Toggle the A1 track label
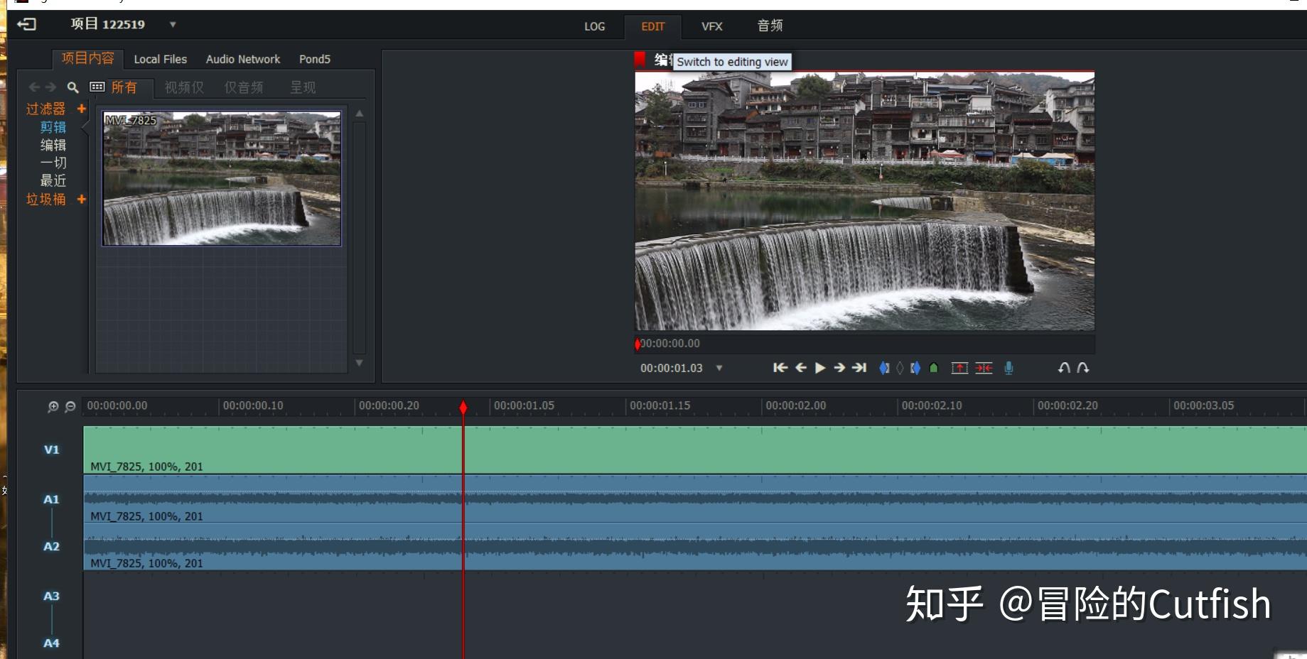This screenshot has width=1307, height=659. [51, 499]
